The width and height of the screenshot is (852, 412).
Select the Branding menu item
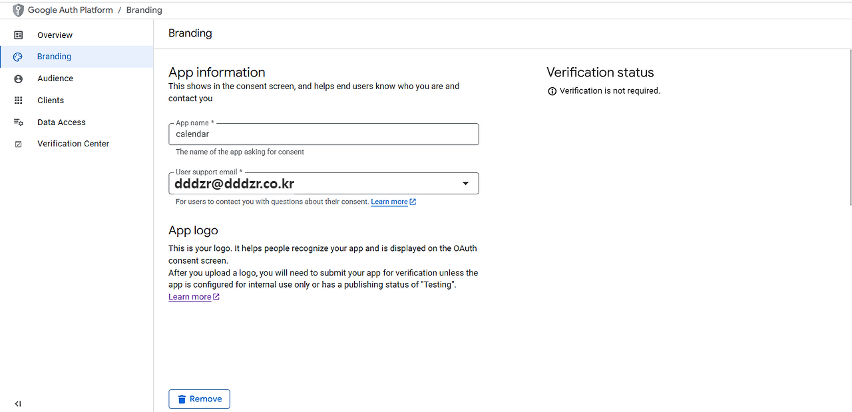77,57
